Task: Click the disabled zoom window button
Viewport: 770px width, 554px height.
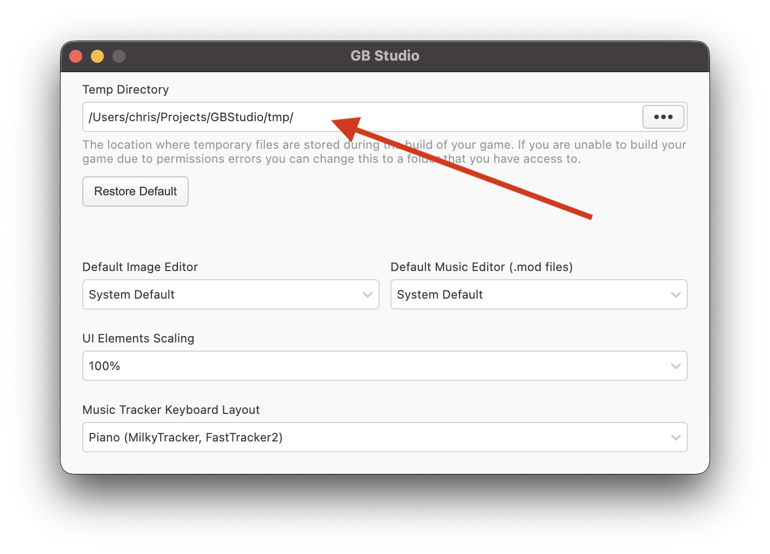Action: pyautogui.click(x=119, y=56)
